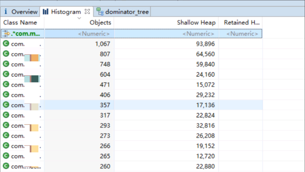Viewport: 305px width, 172px height.
Task: Click class icon in row with 265 objects
Action: pyautogui.click(x=6, y=156)
